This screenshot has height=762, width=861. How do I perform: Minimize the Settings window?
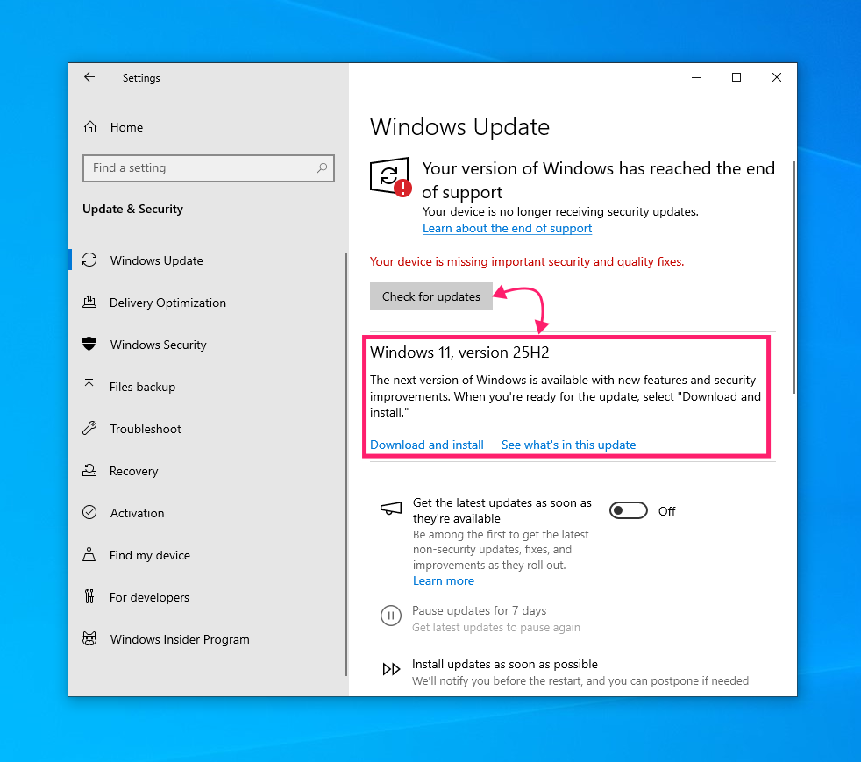click(696, 77)
